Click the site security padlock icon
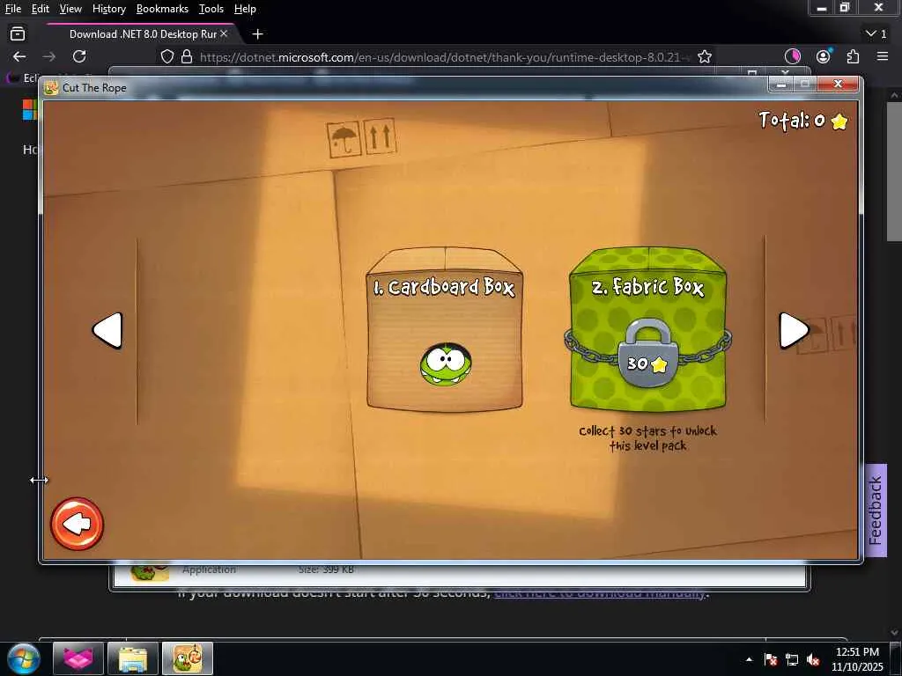The image size is (902, 676). point(187,56)
